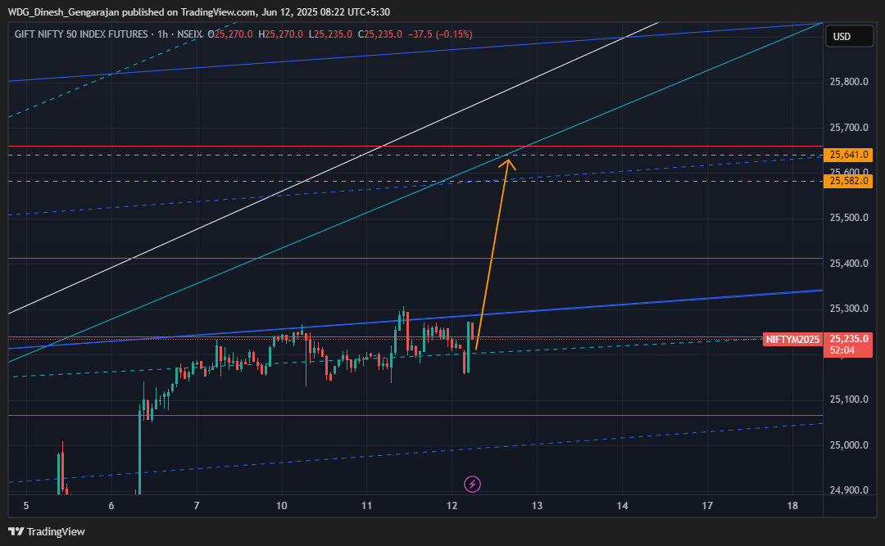Select the 25,641.0 orange price label
The image size is (885, 546).
tap(848, 155)
